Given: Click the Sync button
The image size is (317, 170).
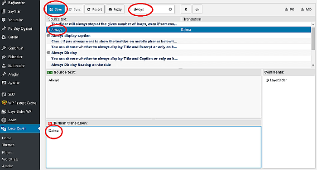Looking at the screenshot, I should (75, 9).
